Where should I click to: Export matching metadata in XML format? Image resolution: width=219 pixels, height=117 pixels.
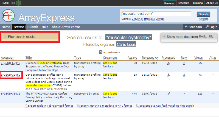click(x=106, y=106)
